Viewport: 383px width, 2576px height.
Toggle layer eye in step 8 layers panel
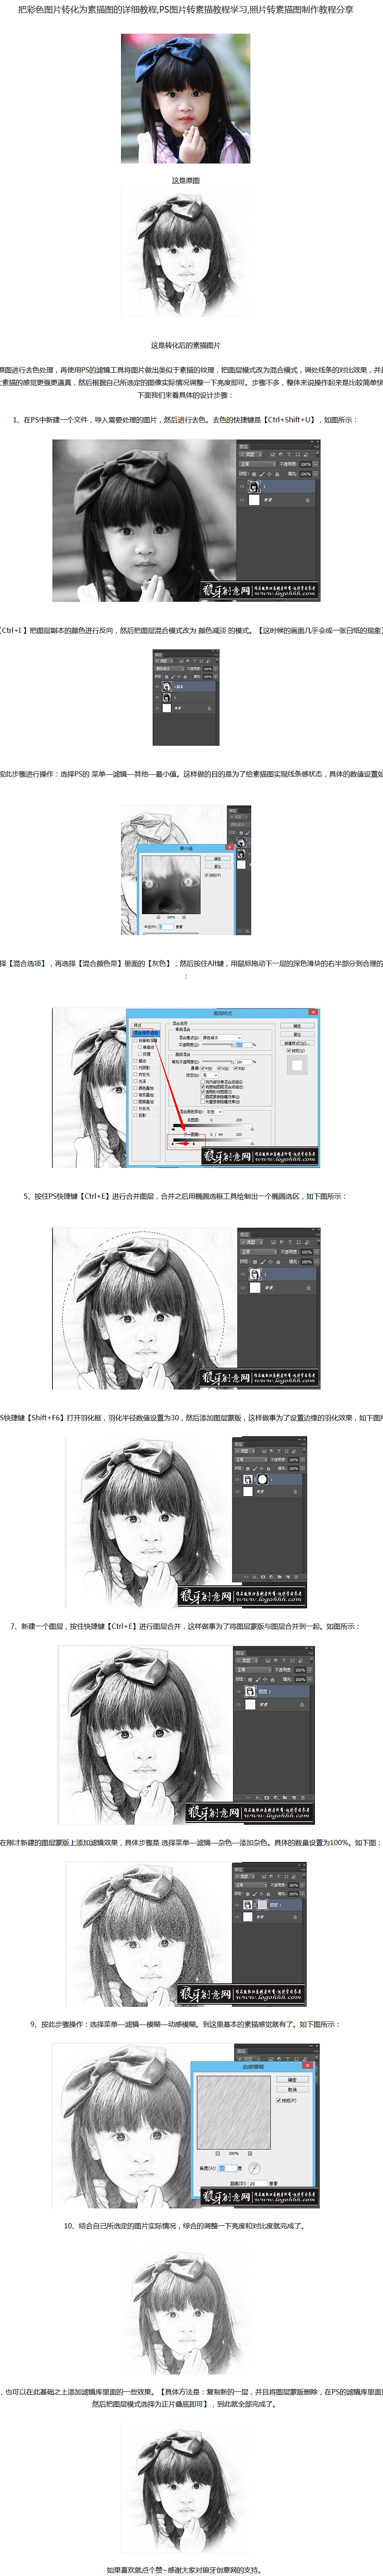click(x=237, y=1904)
